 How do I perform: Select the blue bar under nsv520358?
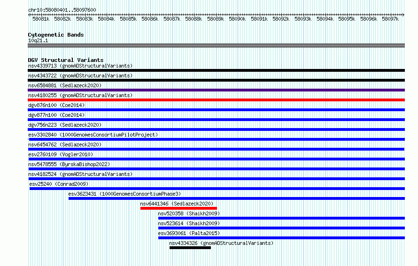coord(281,218)
